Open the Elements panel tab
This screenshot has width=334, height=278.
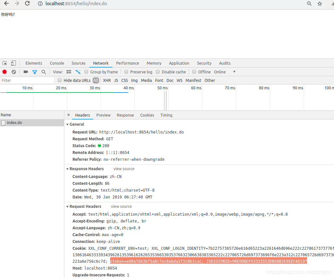point(34,63)
